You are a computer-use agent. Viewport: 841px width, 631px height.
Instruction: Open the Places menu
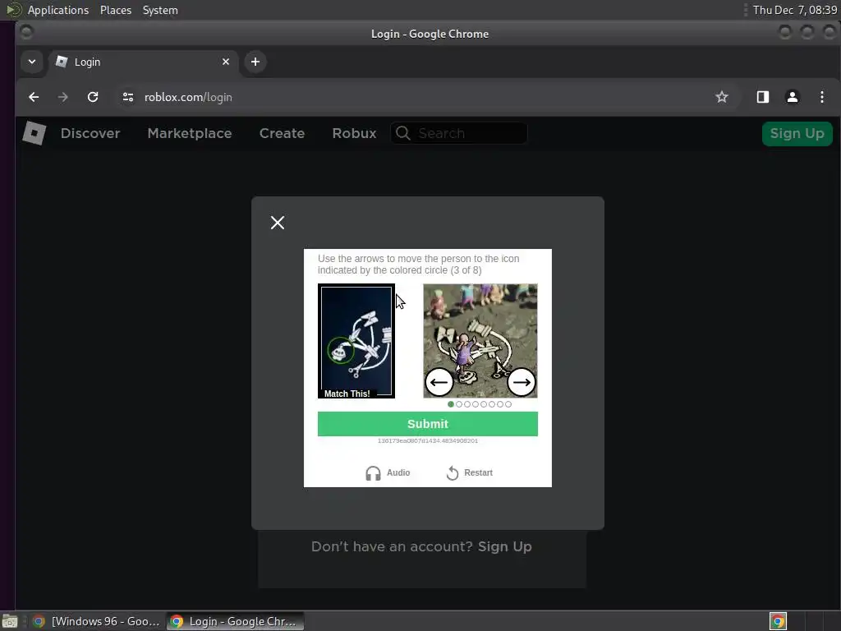pyautogui.click(x=116, y=10)
